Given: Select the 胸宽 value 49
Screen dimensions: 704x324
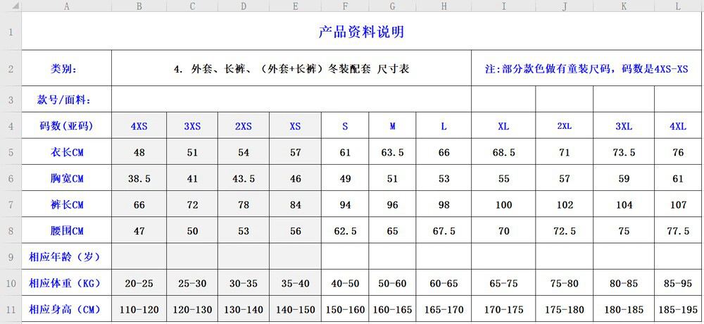Looking at the screenshot, I should coord(345,178).
